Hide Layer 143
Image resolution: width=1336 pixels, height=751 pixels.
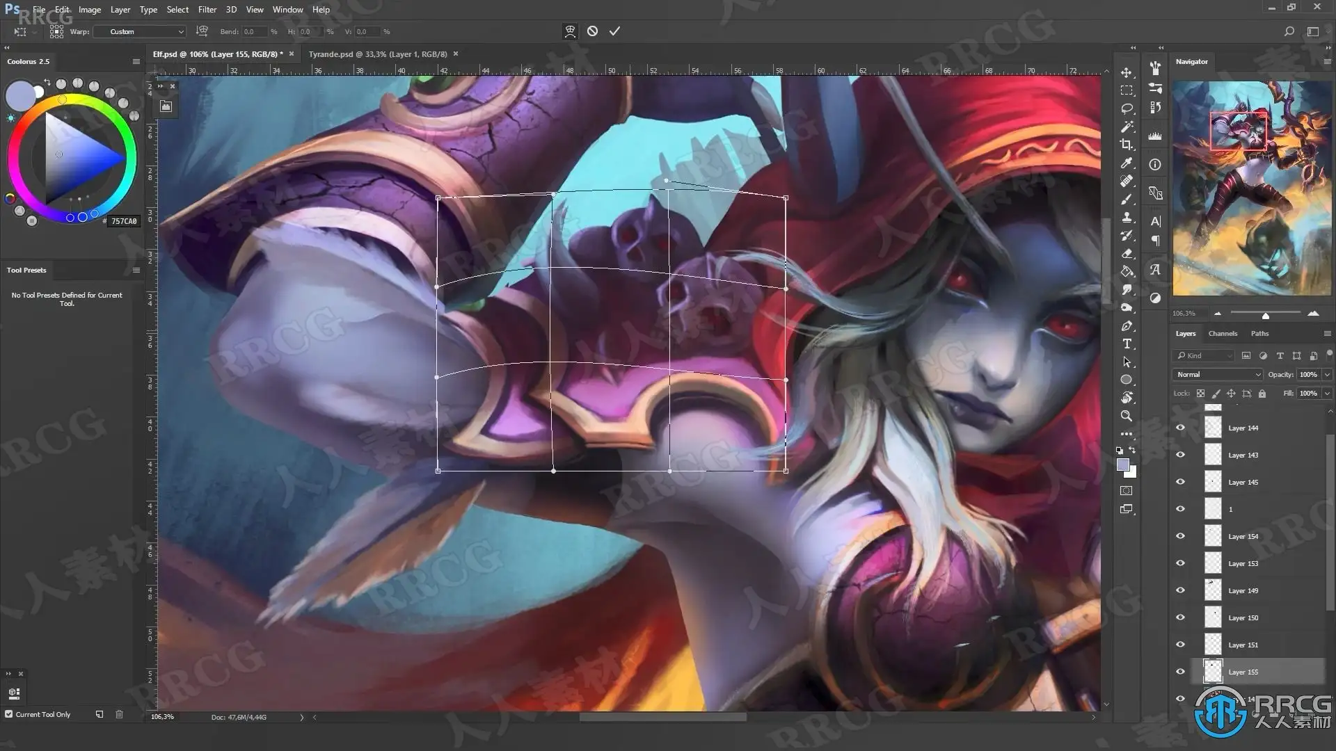[x=1180, y=455]
